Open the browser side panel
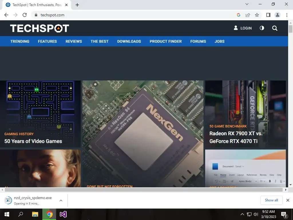The width and height of the screenshot is (293, 220). 268,15
